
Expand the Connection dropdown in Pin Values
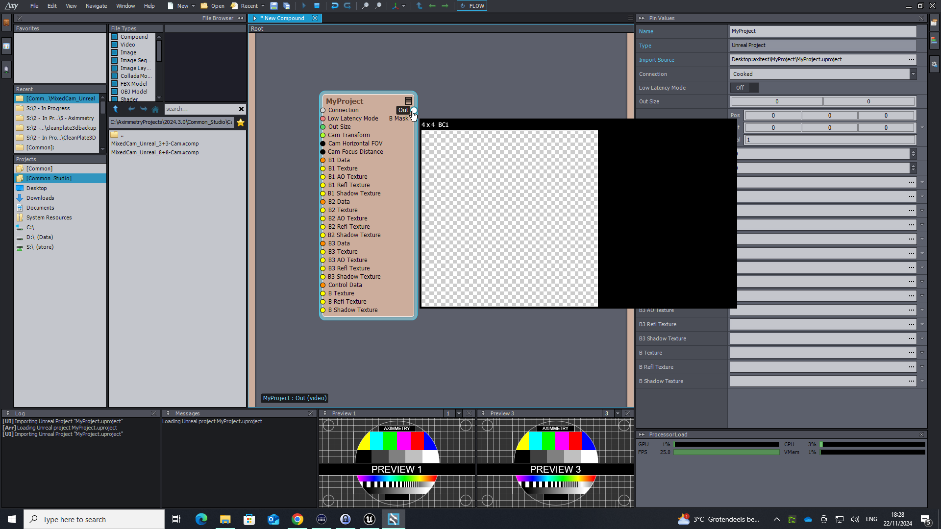[x=913, y=73]
